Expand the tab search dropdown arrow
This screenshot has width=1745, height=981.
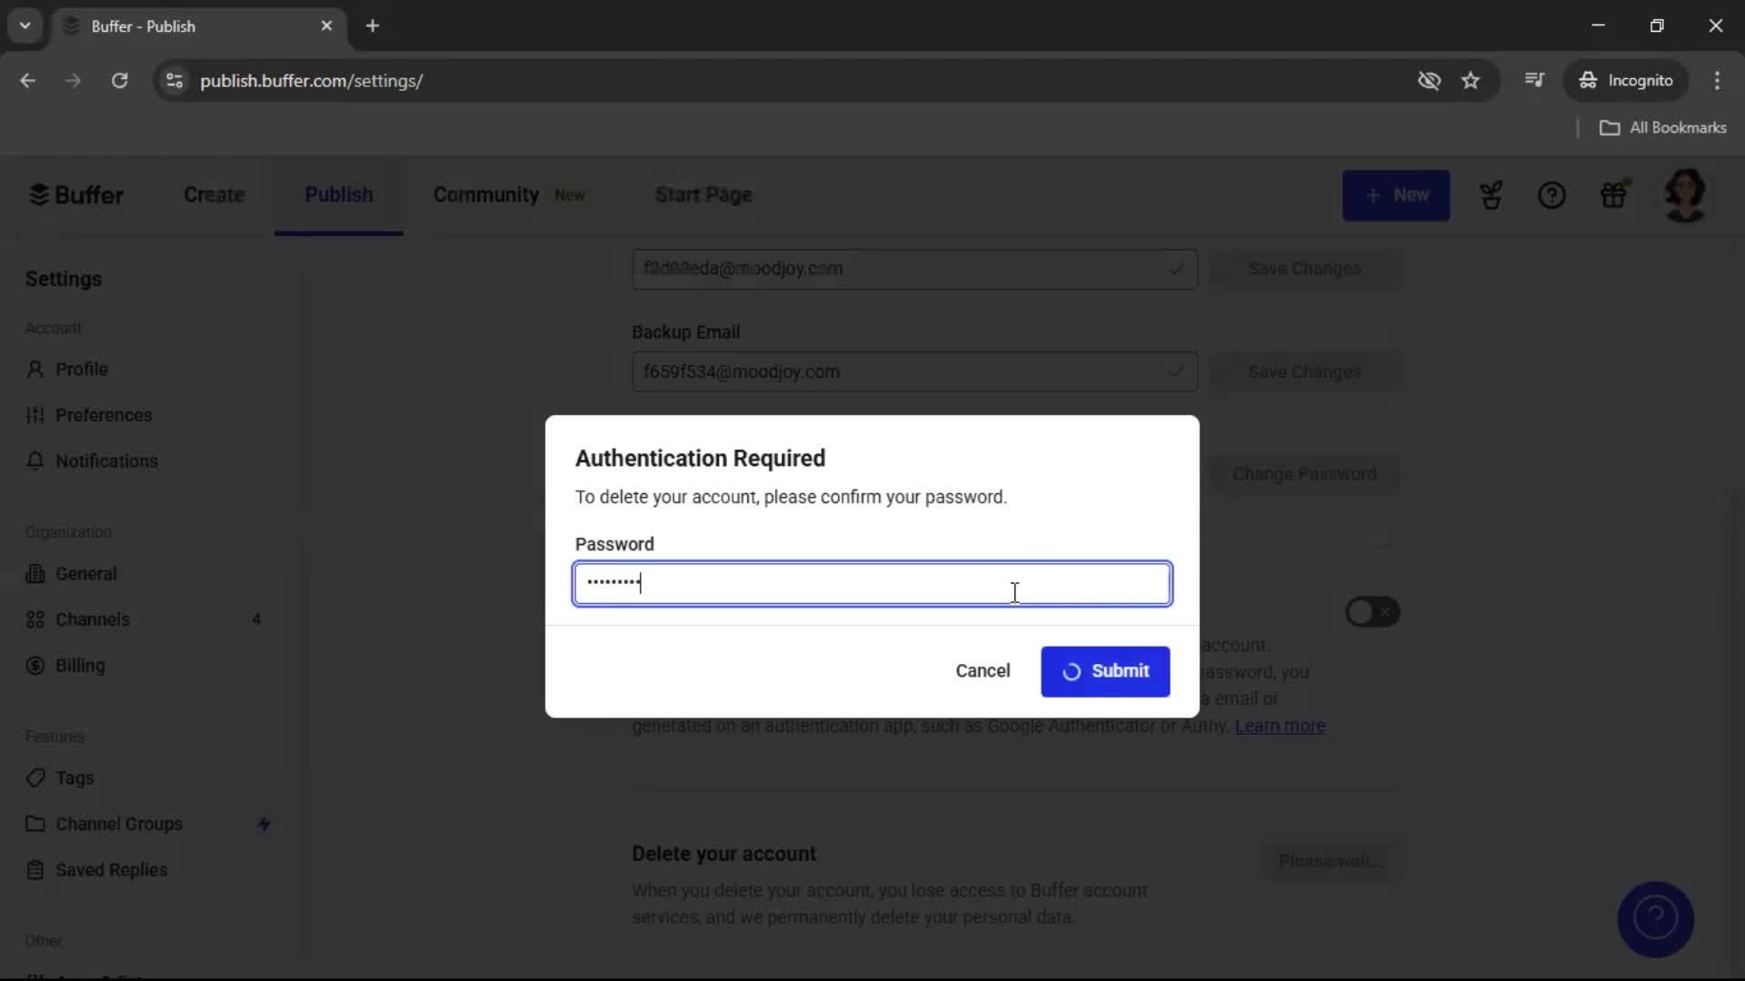(25, 25)
